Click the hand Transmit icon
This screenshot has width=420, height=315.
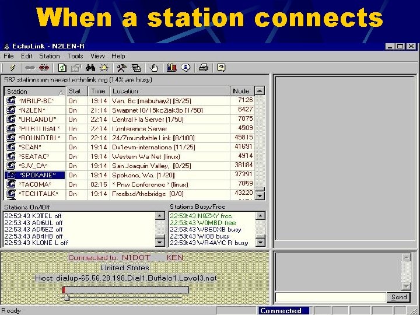[x=154, y=68]
